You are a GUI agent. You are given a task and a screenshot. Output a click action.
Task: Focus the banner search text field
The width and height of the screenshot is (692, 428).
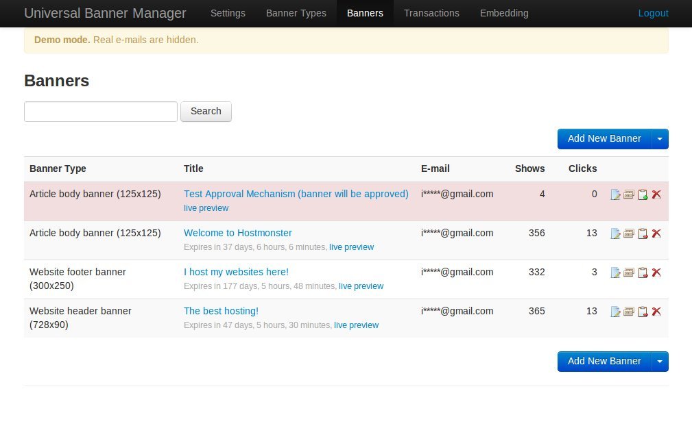click(x=101, y=112)
